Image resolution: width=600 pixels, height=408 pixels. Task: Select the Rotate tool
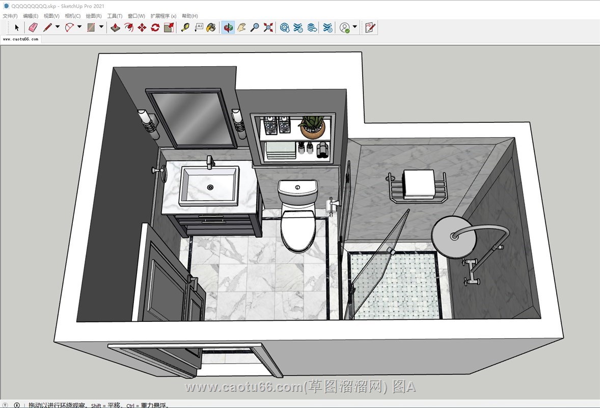pyautogui.click(x=155, y=28)
